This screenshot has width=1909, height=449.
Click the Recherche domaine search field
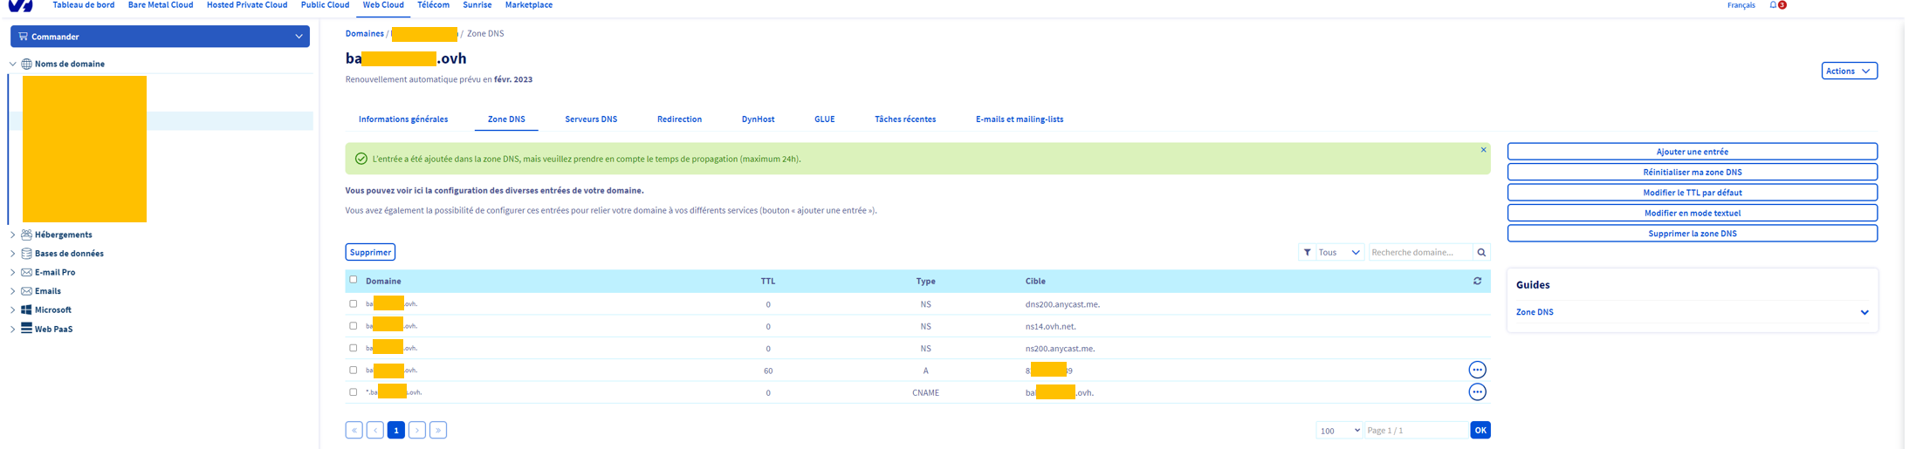[1419, 253]
